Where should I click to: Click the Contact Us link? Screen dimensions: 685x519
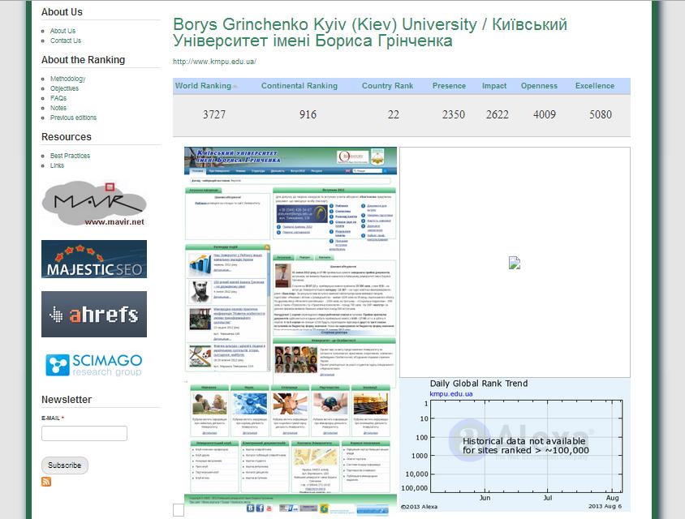click(x=66, y=41)
